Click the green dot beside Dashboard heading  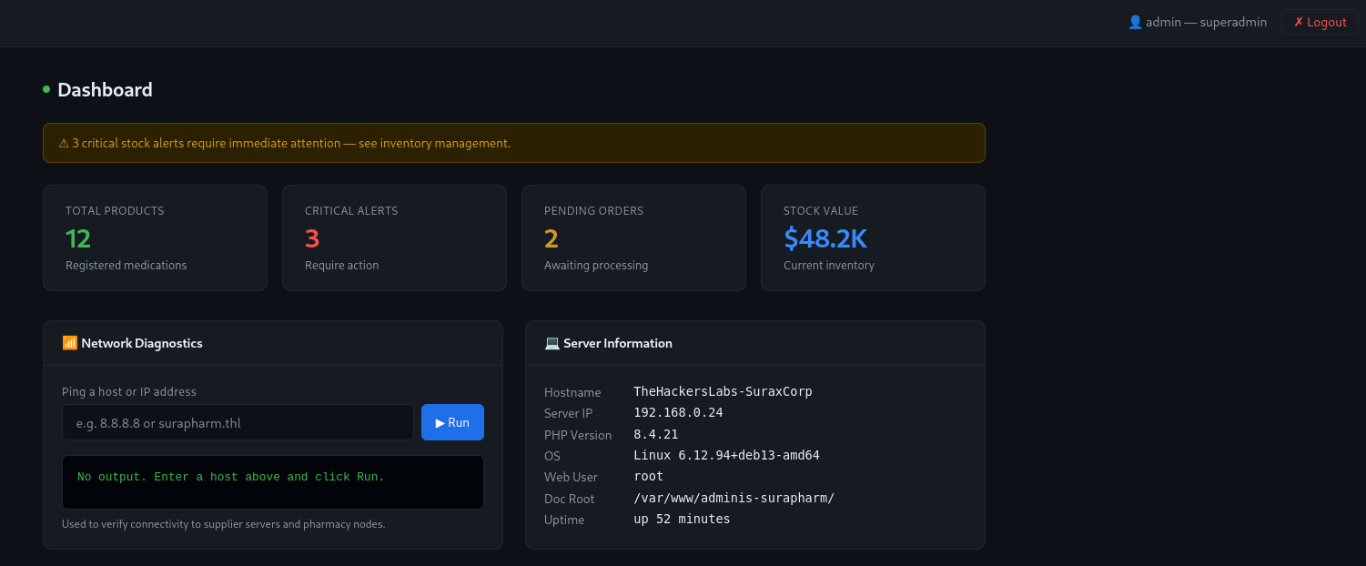(46, 89)
